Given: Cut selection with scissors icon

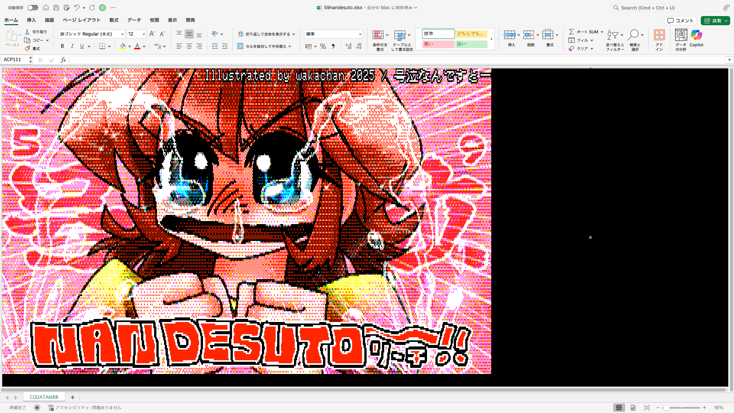Looking at the screenshot, I should [27, 32].
